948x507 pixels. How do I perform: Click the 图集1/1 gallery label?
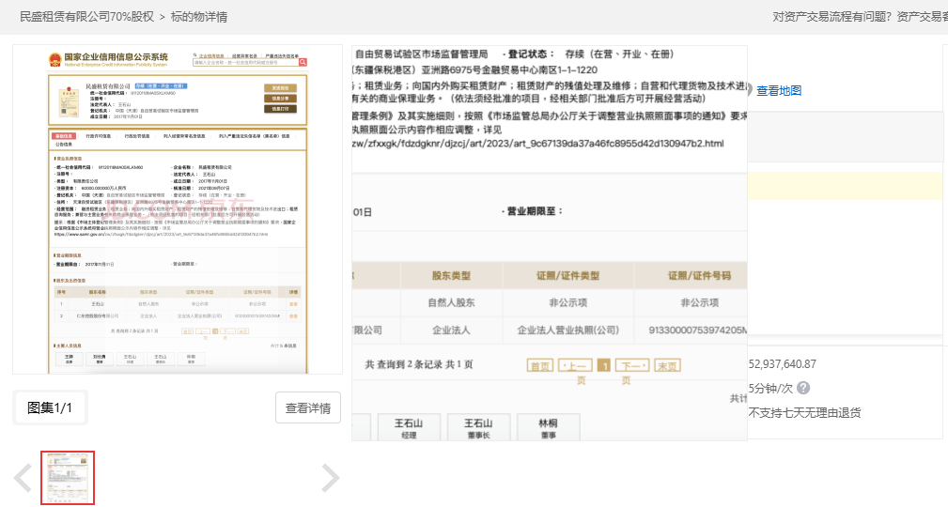[x=50, y=407]
